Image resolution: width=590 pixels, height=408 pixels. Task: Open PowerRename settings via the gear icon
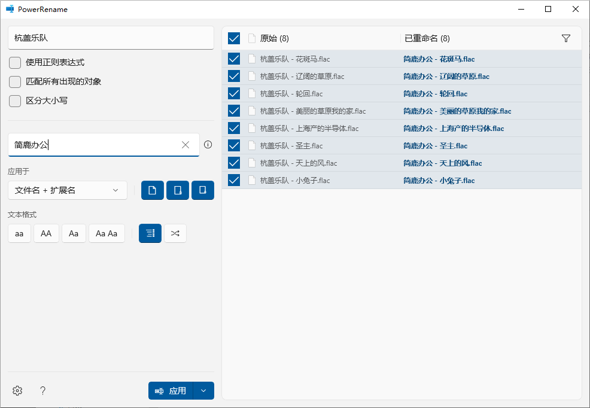click(x=17, y=391)
